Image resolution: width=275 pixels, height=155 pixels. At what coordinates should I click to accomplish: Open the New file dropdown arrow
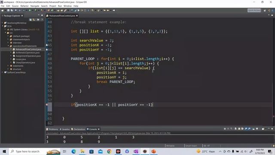pos(5,10)
